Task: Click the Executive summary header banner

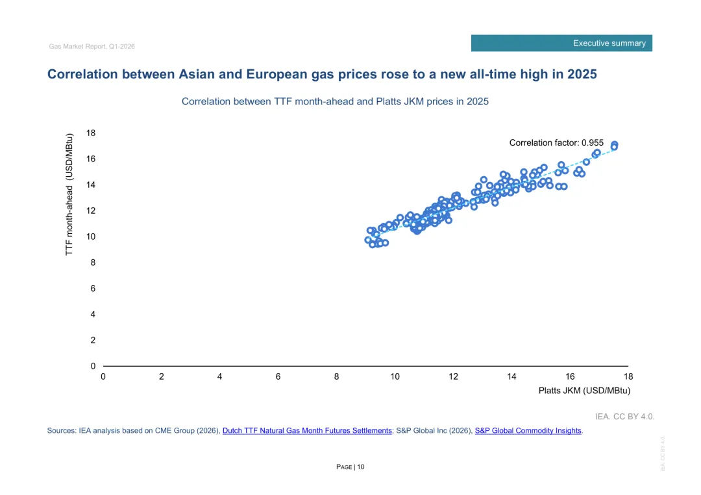Action: pyautogui.click(x=561, y=43)
